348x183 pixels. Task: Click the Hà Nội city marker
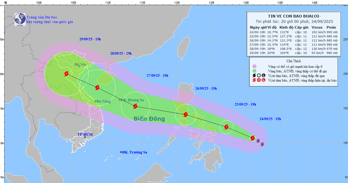point(79,66)
